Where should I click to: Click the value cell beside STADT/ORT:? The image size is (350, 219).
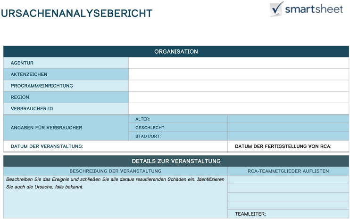(x=288, y=136)
